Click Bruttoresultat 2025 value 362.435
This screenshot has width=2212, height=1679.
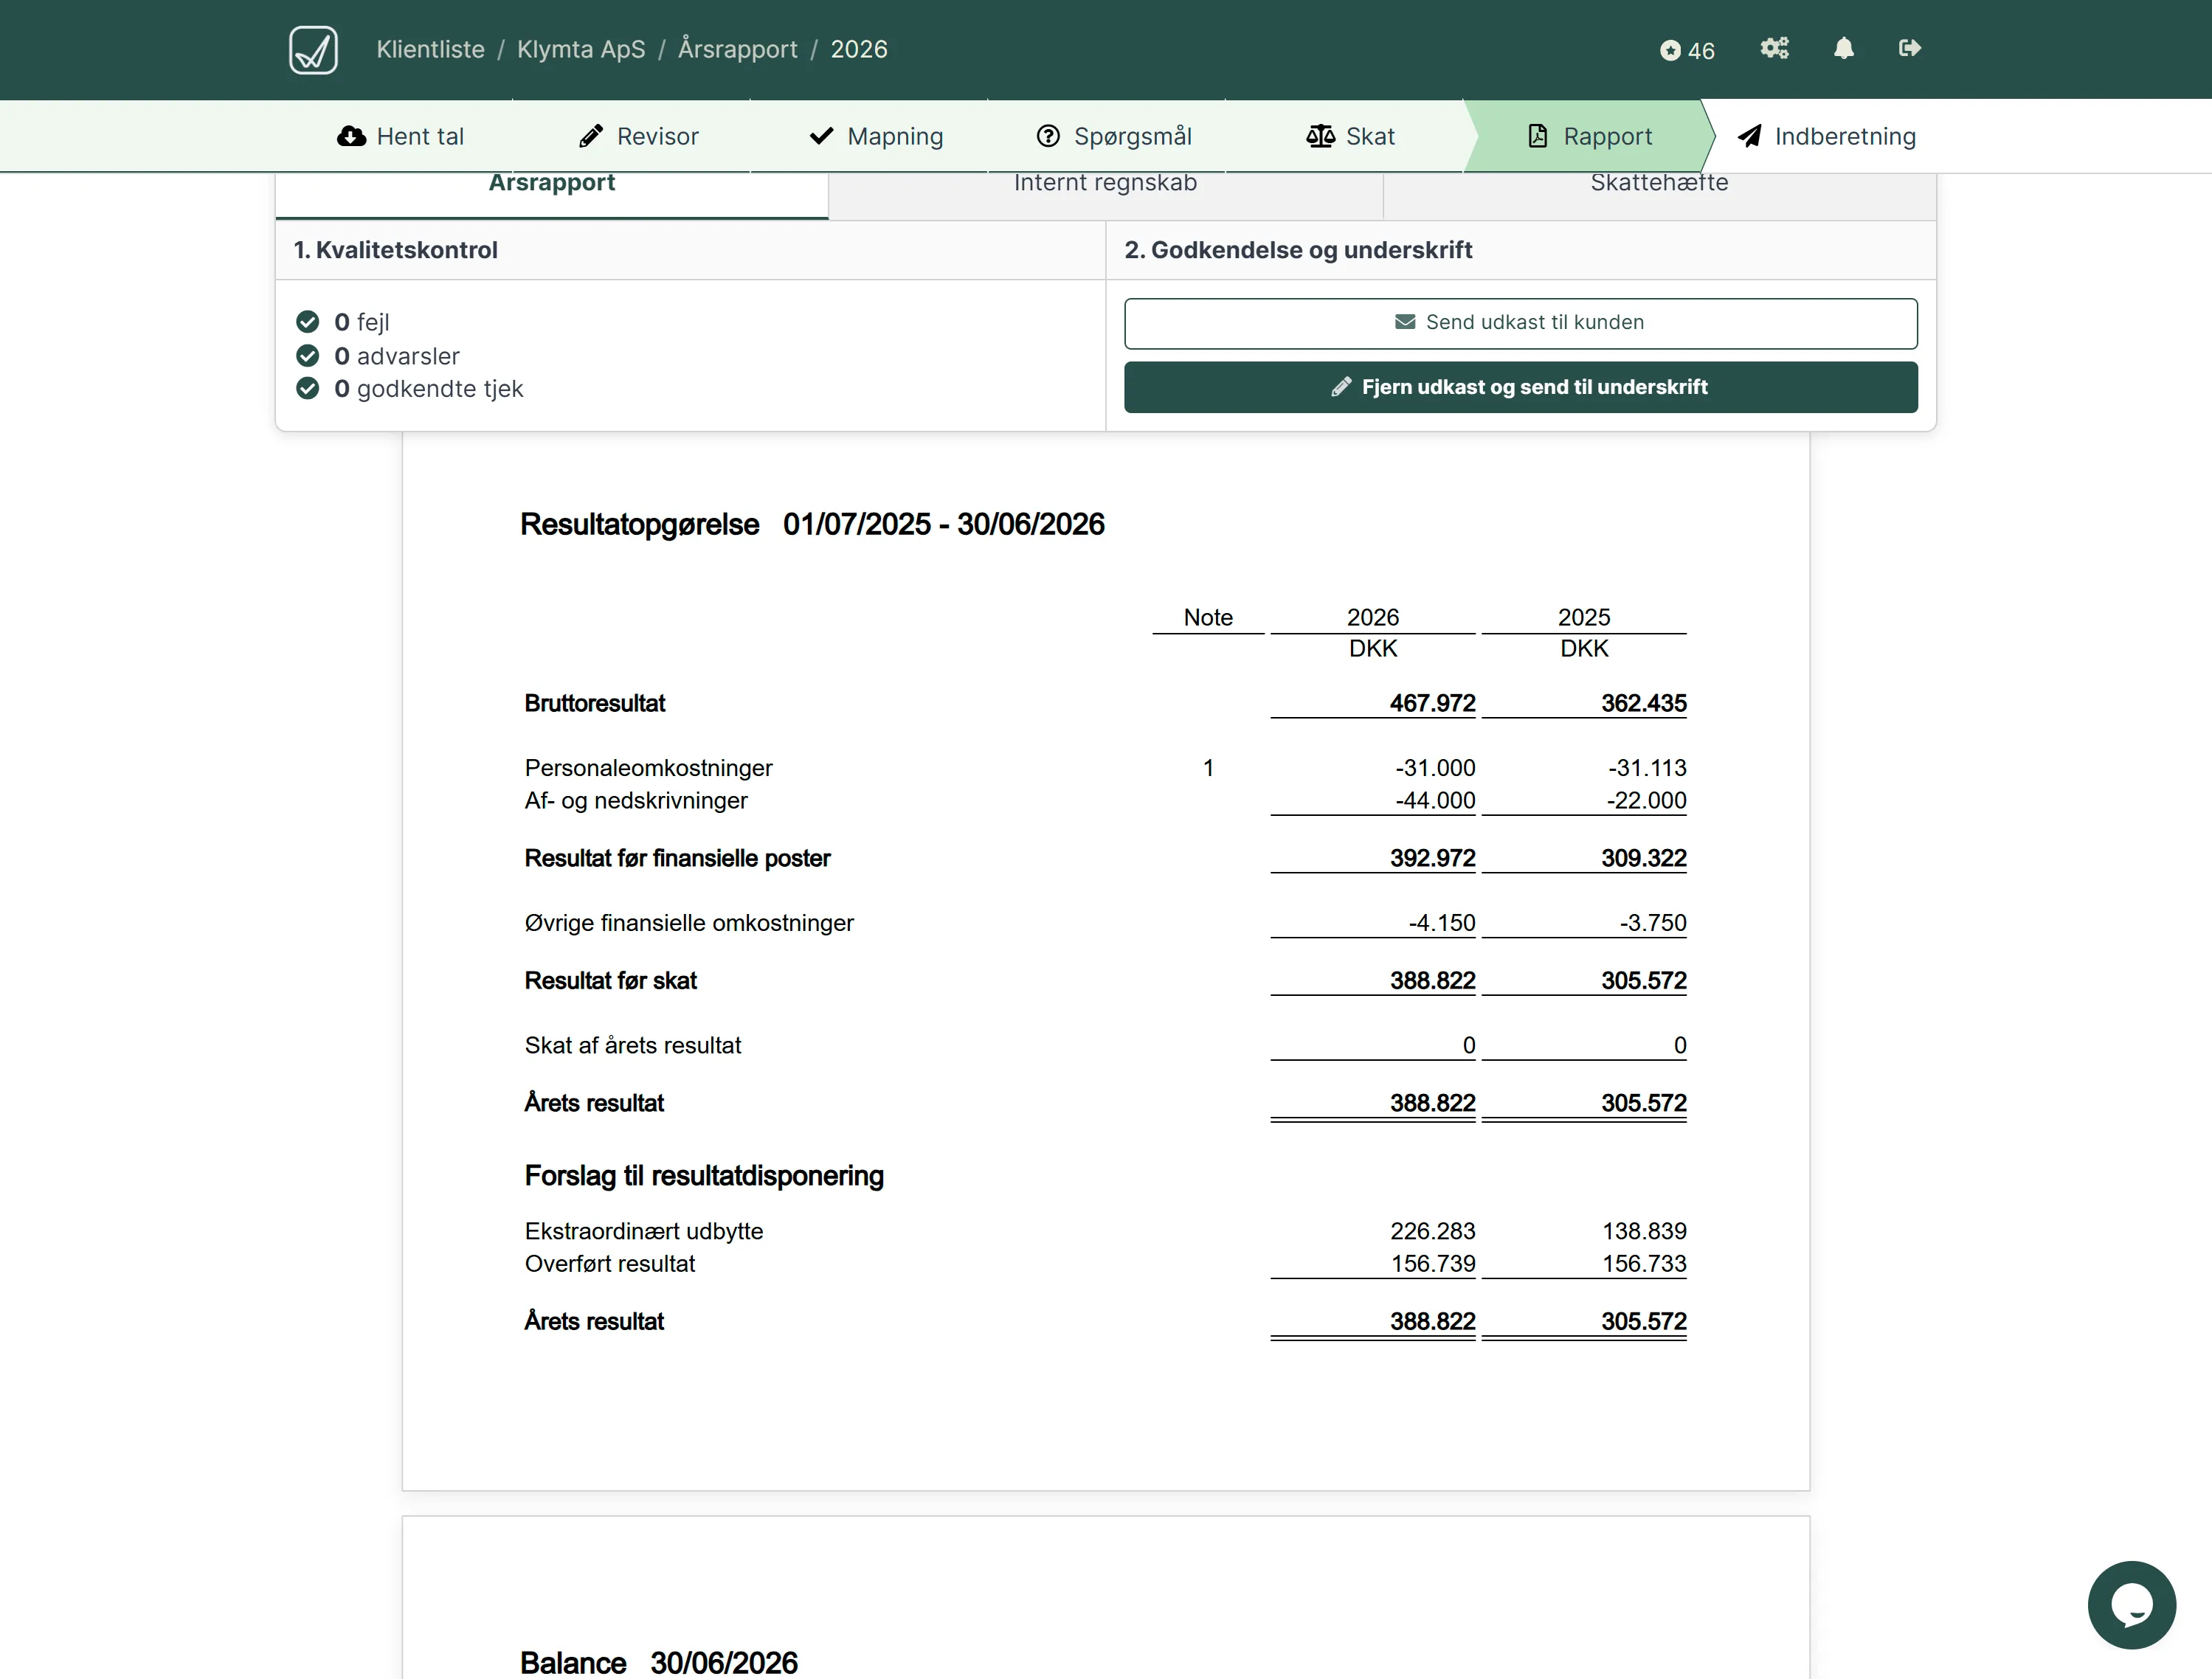[x=1643, y=703]
